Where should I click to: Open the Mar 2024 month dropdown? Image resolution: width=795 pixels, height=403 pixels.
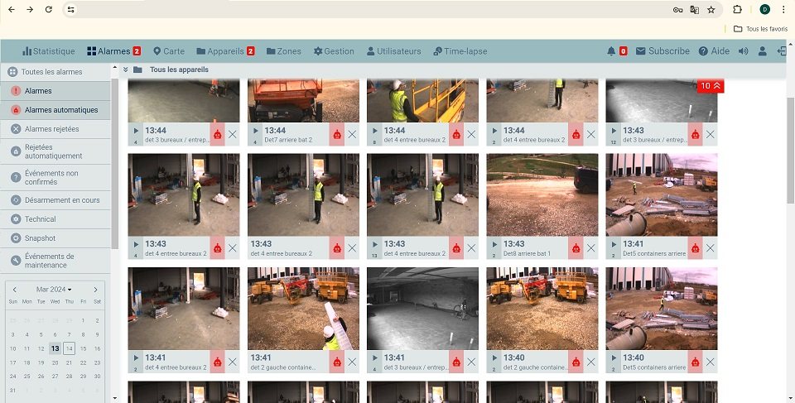(x=54, y=289)
